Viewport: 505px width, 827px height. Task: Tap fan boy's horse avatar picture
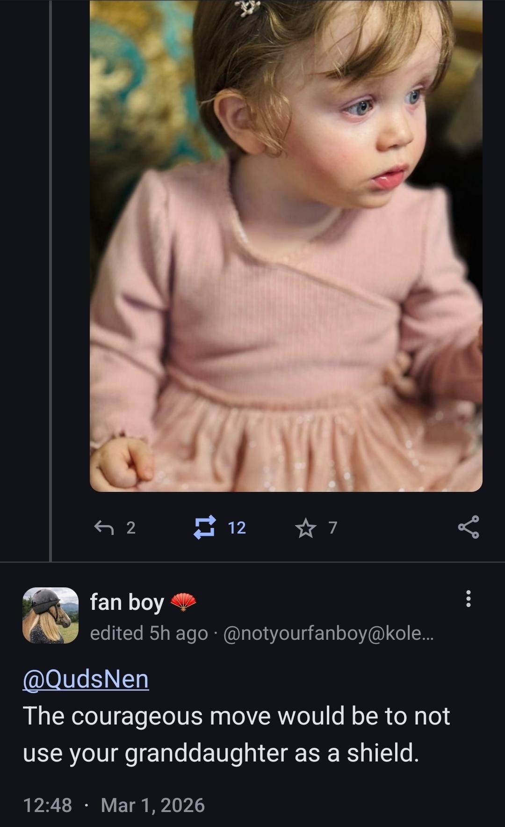coord(50,615)
